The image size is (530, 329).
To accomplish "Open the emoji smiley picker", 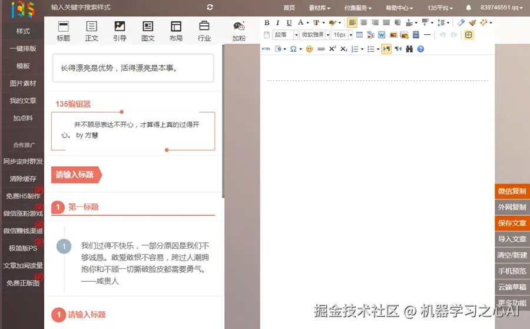I will click(x=309, y=49).
